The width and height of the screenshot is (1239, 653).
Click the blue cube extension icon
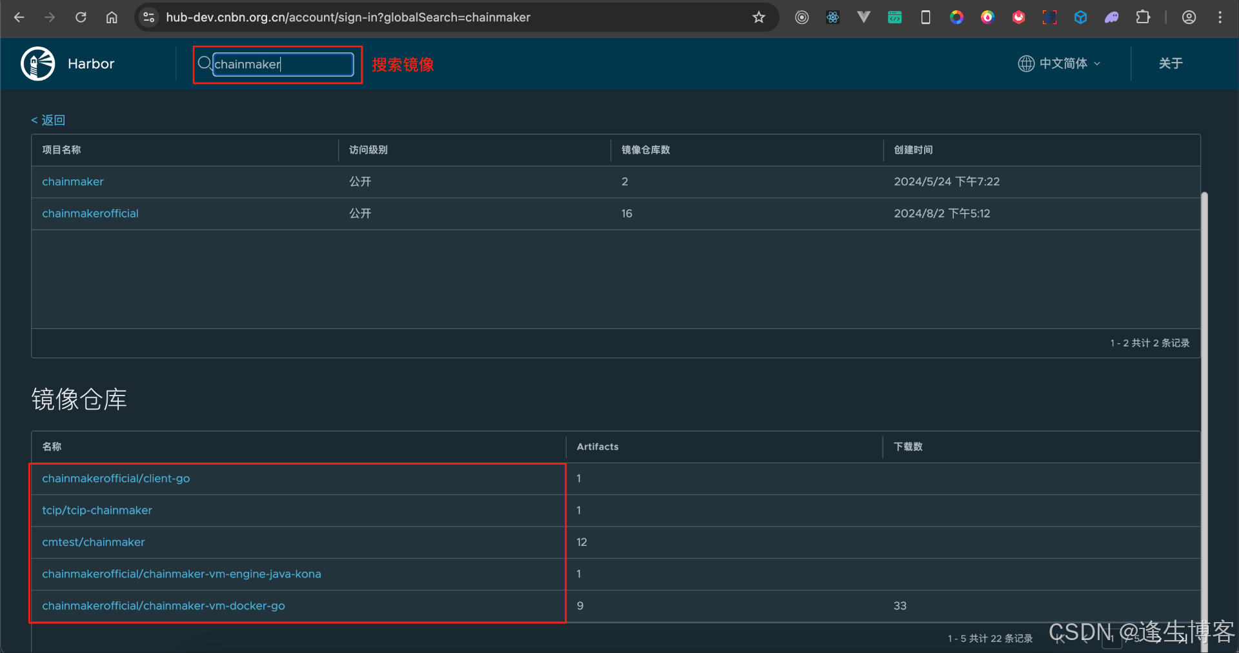coord(1081,17)
